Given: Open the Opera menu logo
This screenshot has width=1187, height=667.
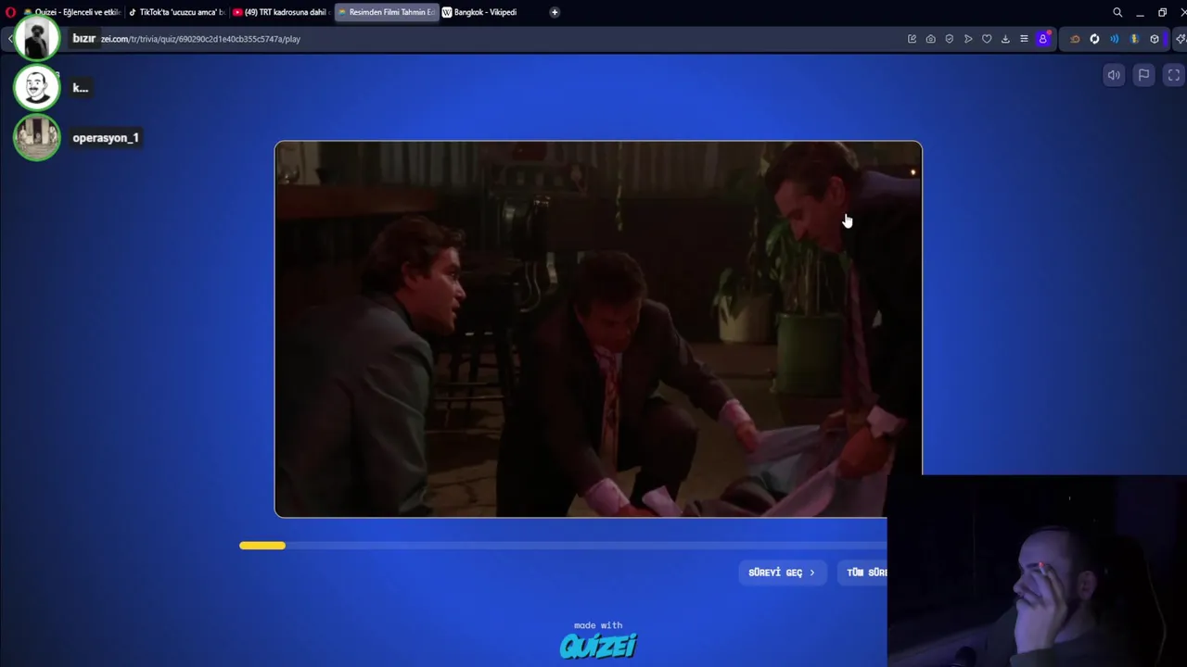Looking at the screenshot, I should (x=10, y=12).
